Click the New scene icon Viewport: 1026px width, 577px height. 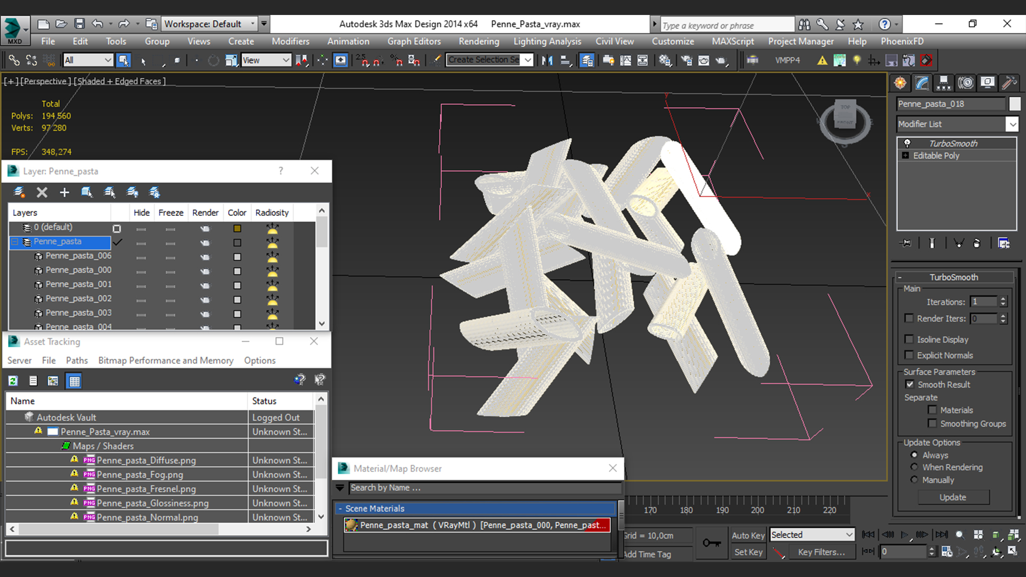(x=43, y=24)
